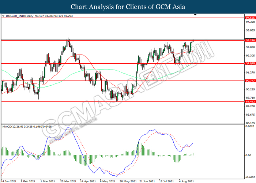Click the 89.200 price scale value

click(251, 106)
